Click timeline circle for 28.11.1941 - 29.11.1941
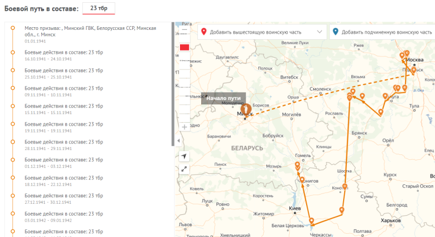Screen dimensions: 435x237 coord(13,142)
